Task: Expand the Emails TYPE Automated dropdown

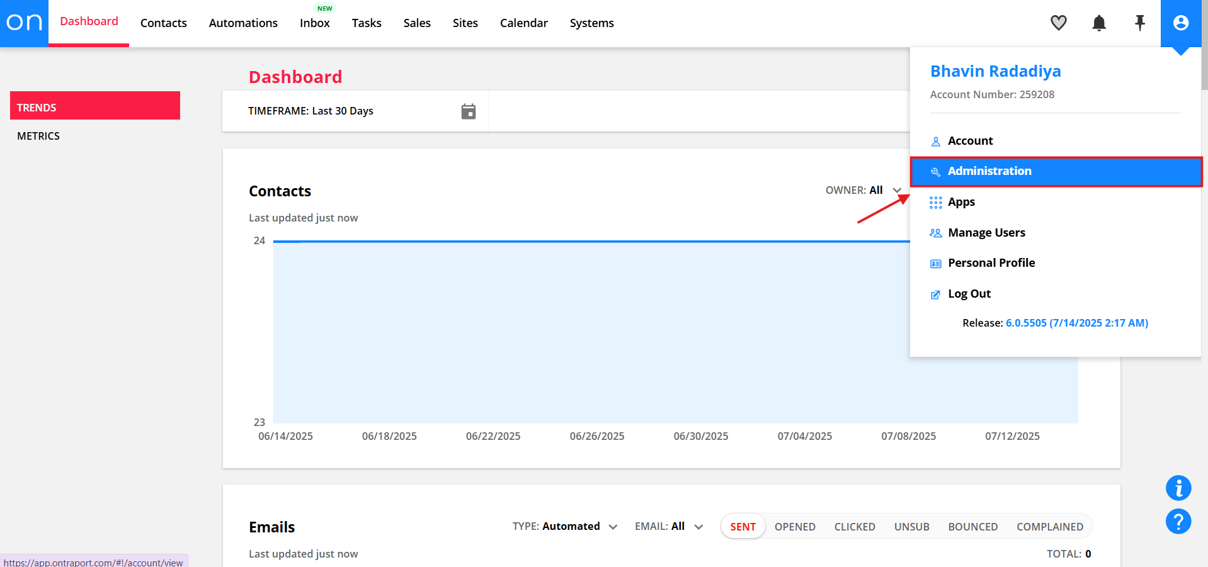Action: tap(565, 526)
